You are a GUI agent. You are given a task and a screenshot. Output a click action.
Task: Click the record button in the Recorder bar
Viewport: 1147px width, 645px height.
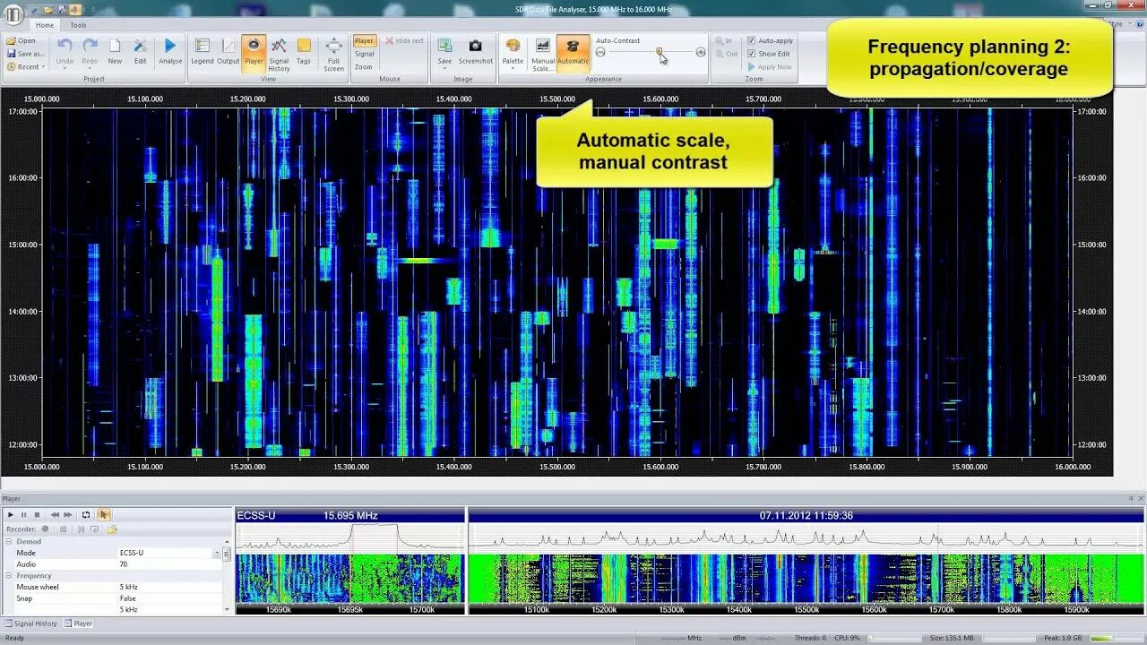tap(46, 529)
